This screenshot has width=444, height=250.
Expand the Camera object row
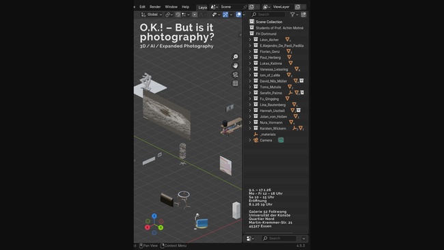[250, 140]
